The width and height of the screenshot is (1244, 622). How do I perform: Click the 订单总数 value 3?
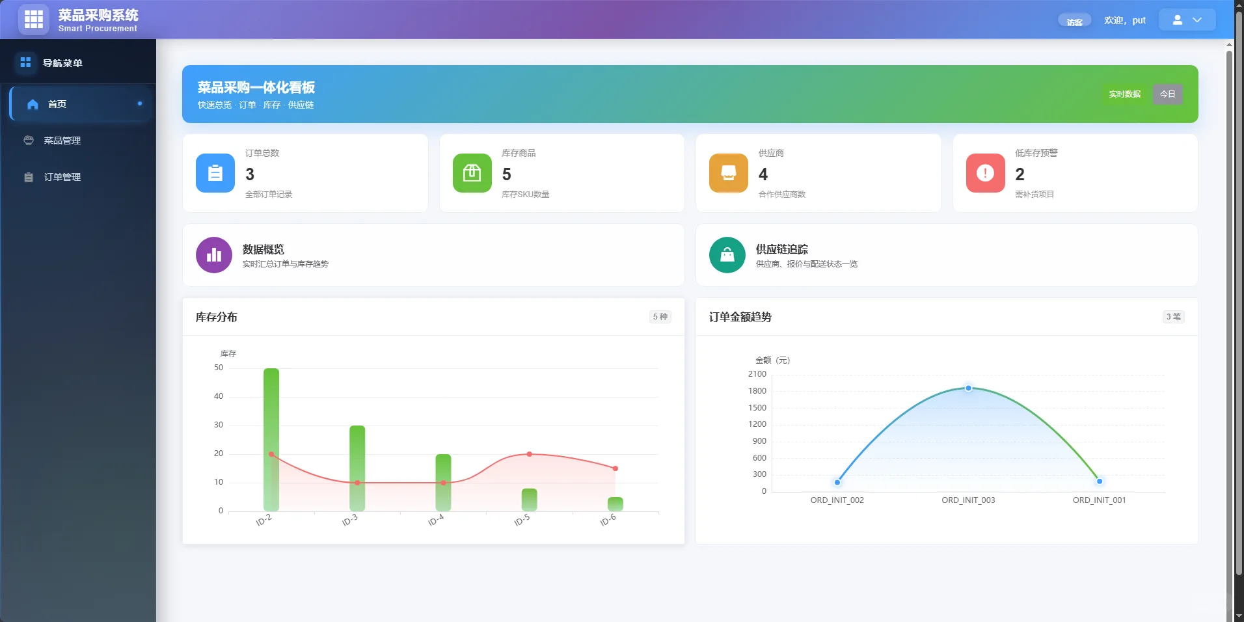250,174
